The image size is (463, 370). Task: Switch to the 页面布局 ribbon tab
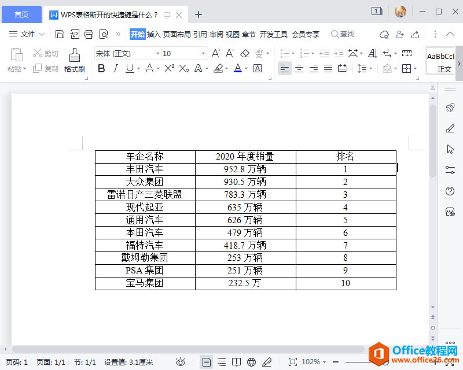click(177, 35)
